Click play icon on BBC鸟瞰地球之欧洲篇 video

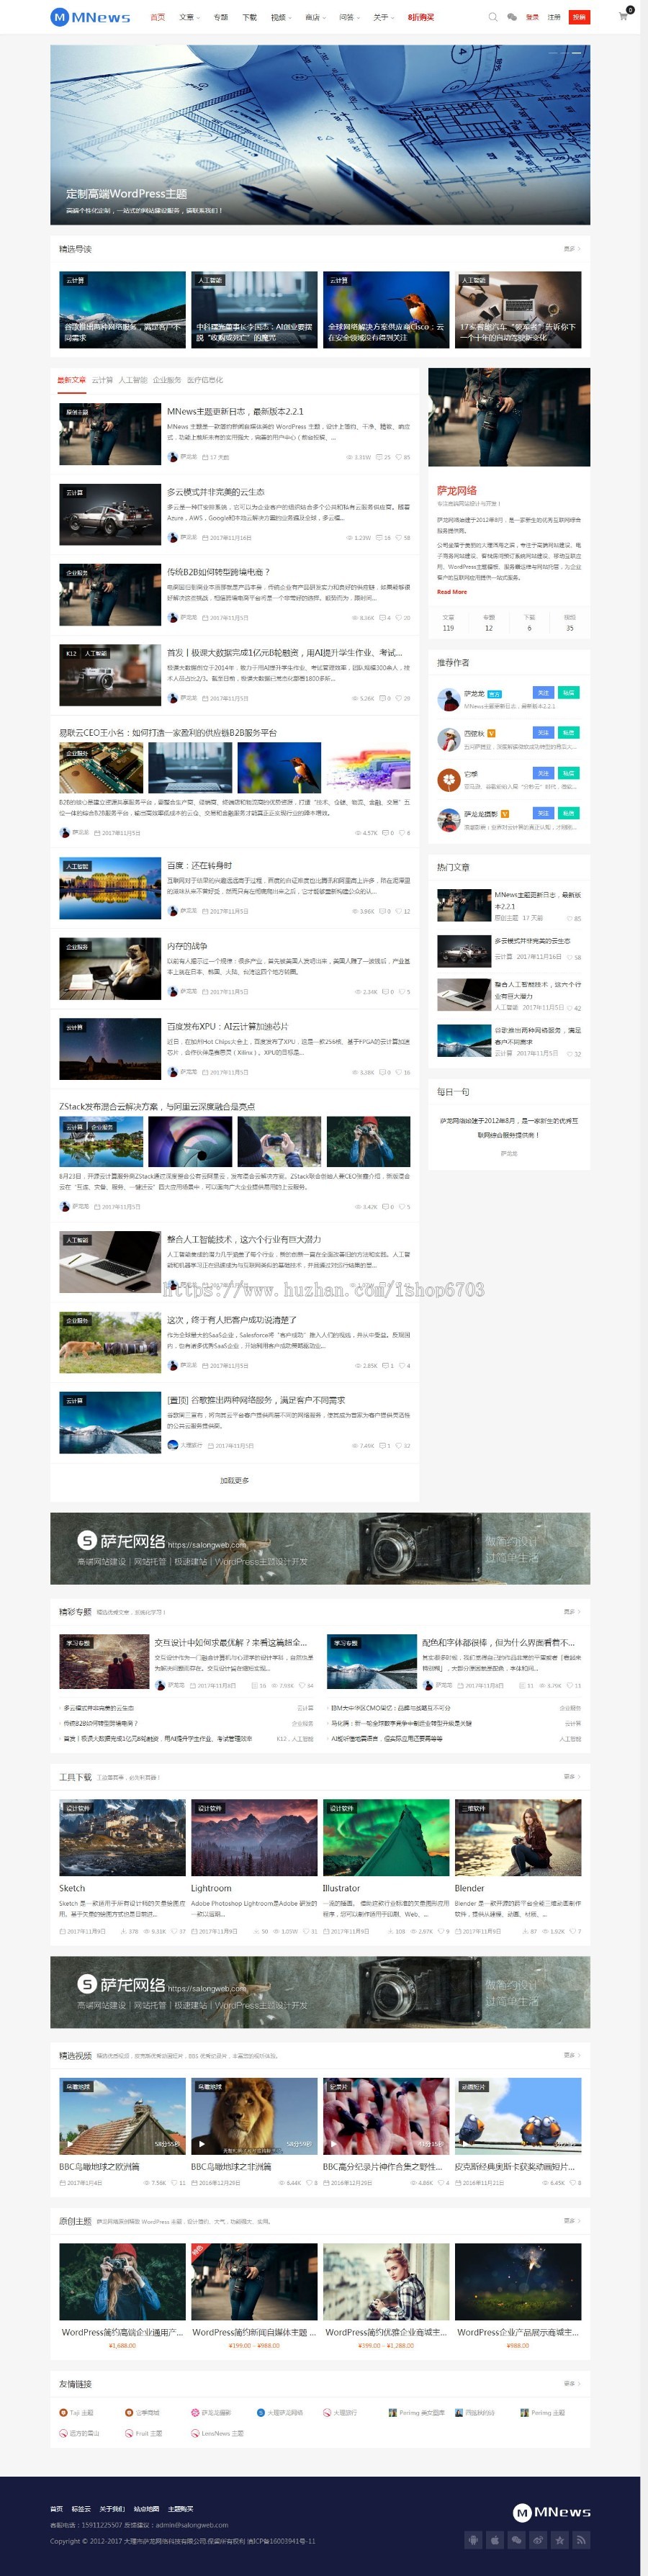click(69, 2143)
